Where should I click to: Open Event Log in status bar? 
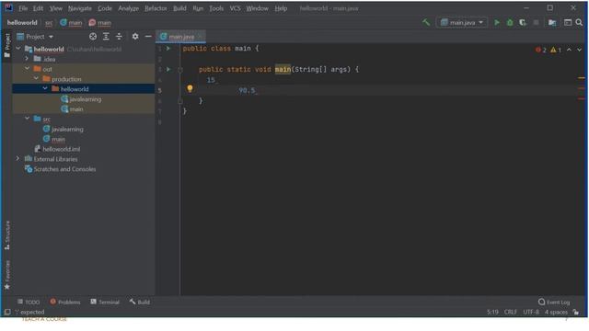pos(554,302)
